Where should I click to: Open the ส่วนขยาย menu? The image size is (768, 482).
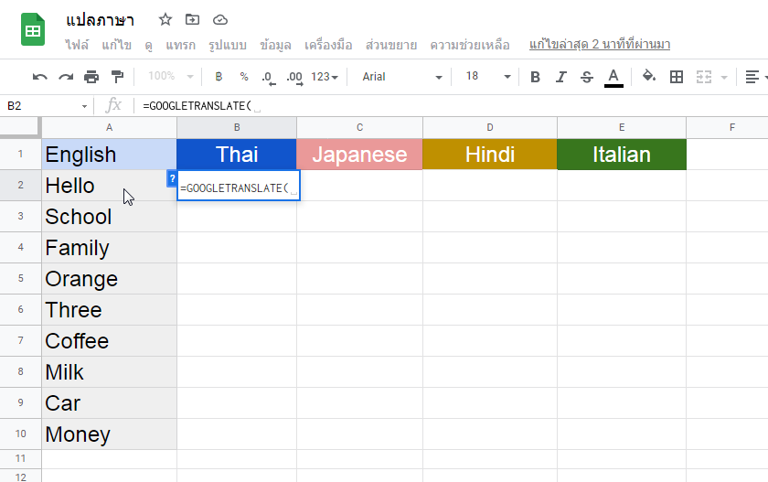tap(391, 45)
